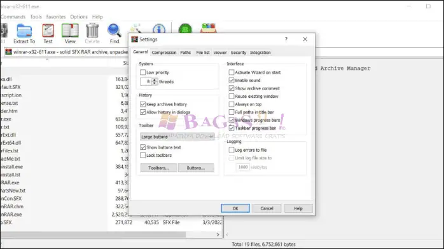Uncheck Show buttons text
444x249 pixels.
click(142, 147)
